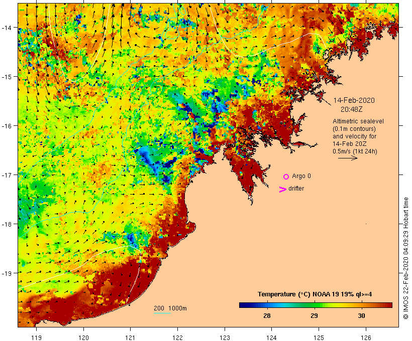Click the '29' temperature scale value
The image size is (412, 341).
[x=314, y=315]
